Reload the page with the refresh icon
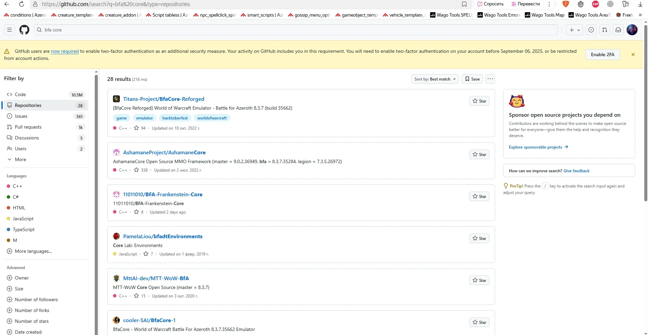This screenshot has height=335, width=648. (x=21, y=4)
